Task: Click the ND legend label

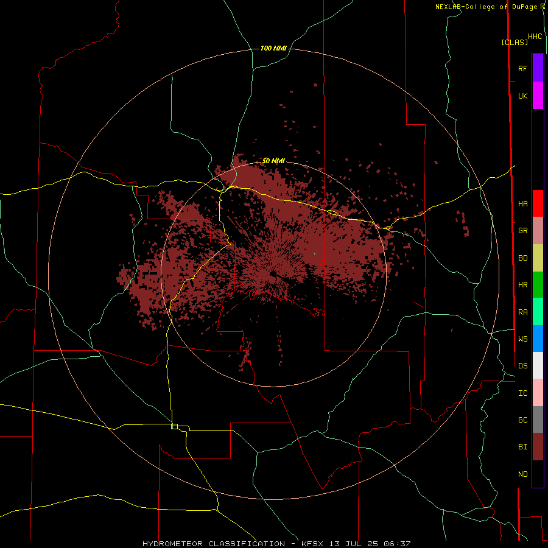Action: point(522,474)
